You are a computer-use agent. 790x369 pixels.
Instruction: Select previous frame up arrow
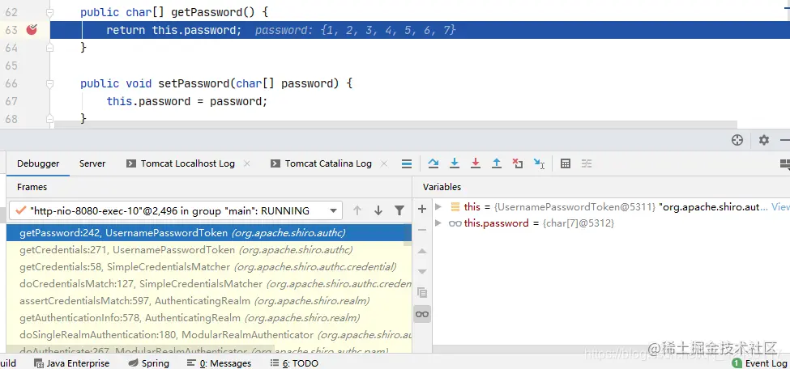pos(357,210)
